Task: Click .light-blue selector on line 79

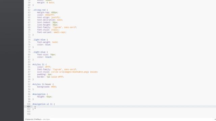Action: point(40,52)
